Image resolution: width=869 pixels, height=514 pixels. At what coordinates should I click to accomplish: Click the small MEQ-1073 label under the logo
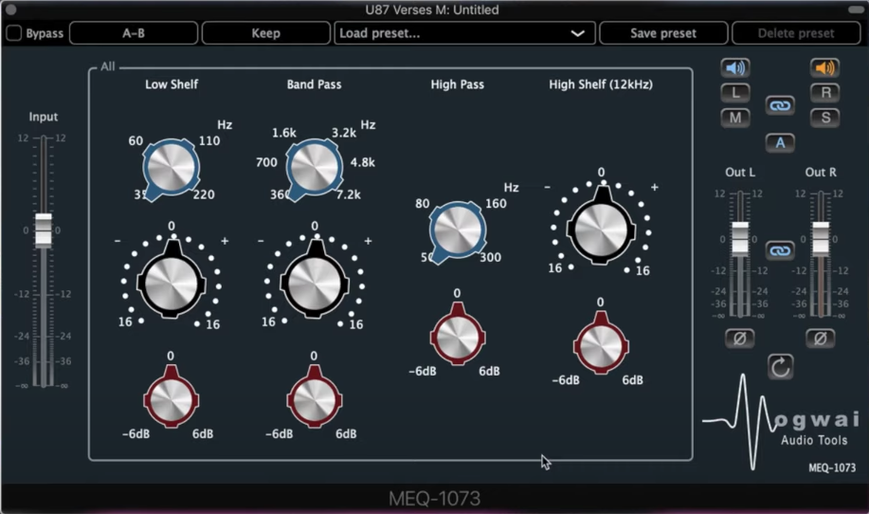point(832,468)
